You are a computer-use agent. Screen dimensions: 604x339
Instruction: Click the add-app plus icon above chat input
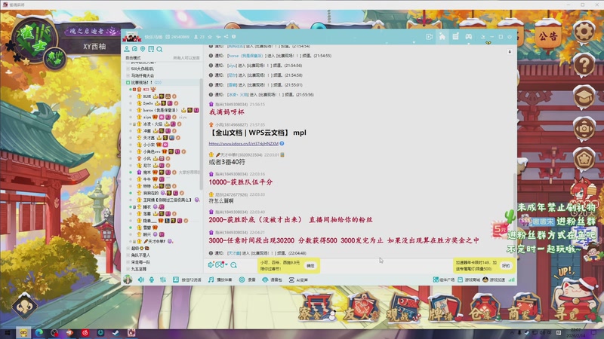point(211,265)
